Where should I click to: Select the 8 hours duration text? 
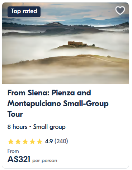(17, 127)
